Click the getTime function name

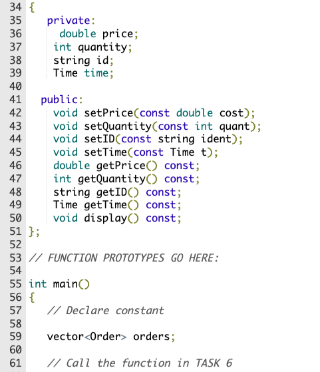[106, 205]
